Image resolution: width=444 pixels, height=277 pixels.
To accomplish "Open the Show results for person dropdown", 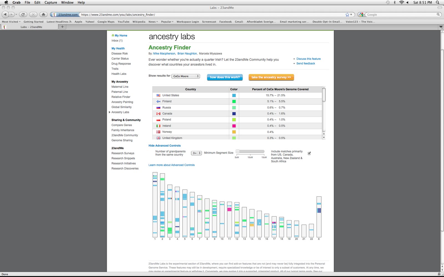I will point(185,76).
